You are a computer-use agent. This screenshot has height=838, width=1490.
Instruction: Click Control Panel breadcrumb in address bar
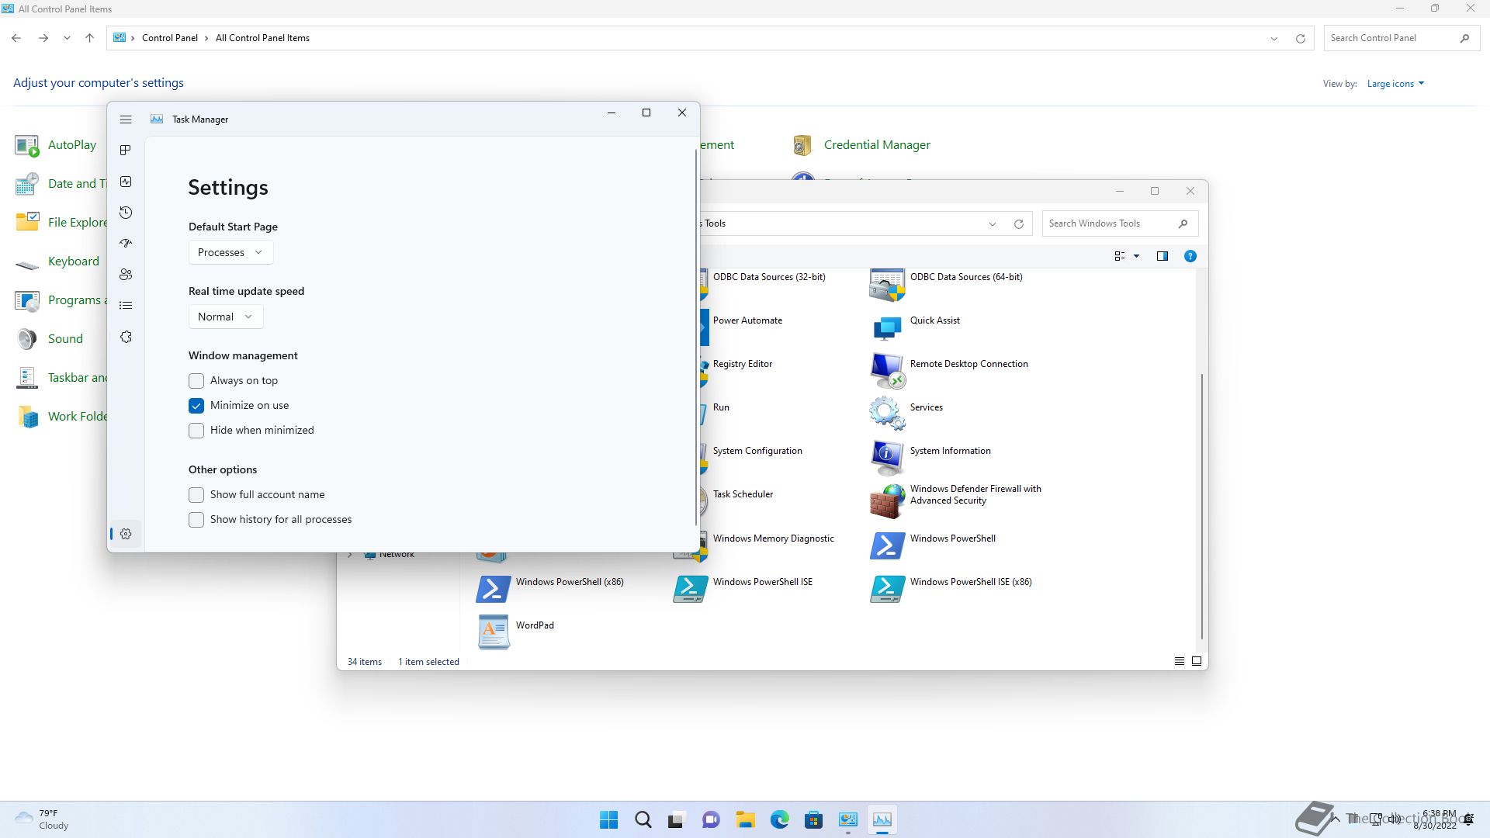(x=169, y=38)
